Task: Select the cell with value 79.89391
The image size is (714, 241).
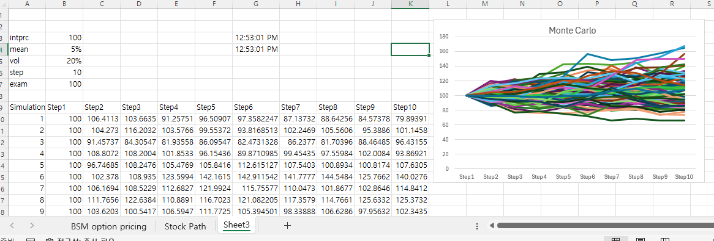Action: 410,120
